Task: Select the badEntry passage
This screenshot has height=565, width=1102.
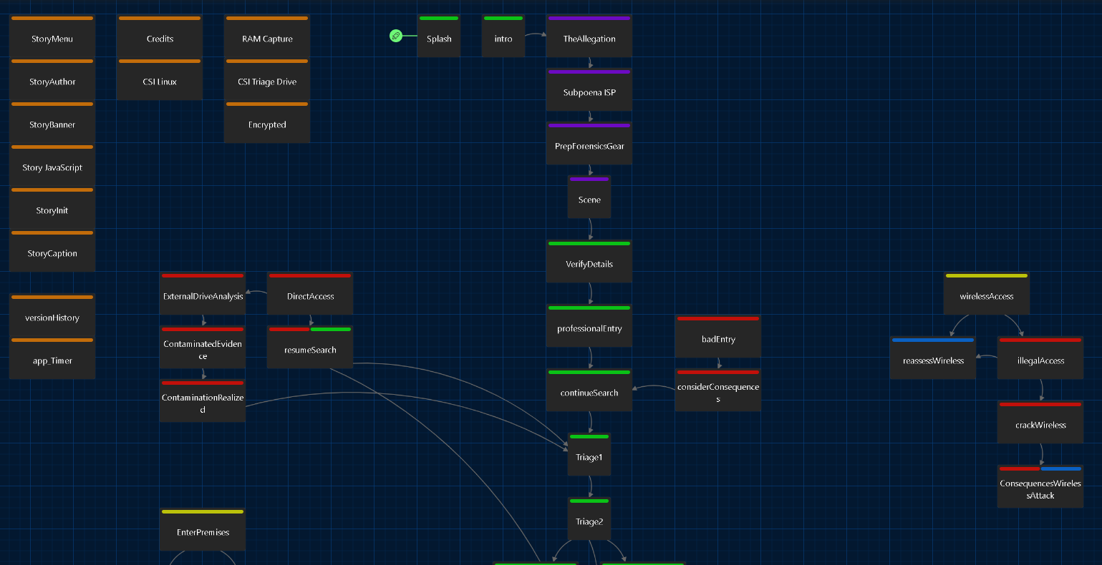Action: coord(718,336)
